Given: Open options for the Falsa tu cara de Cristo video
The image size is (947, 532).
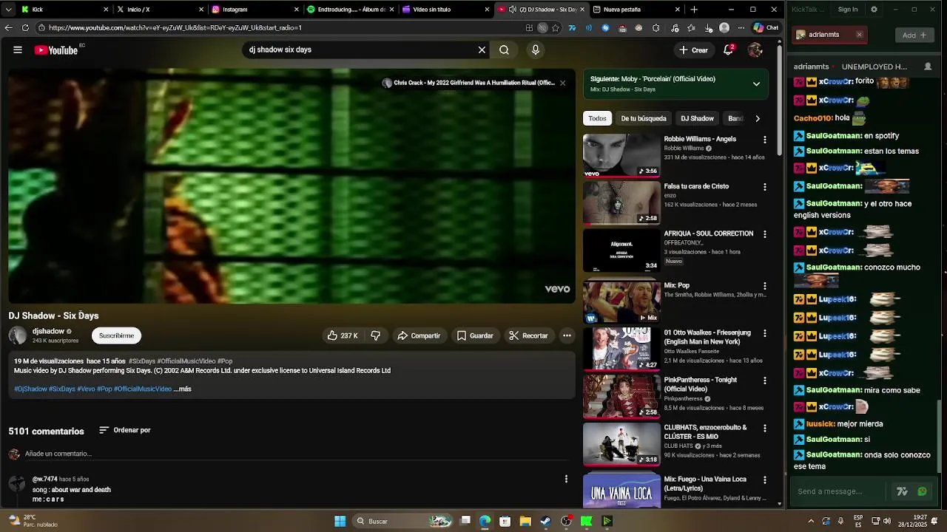Looking at the screenshot, I should [x=765, y=187].
